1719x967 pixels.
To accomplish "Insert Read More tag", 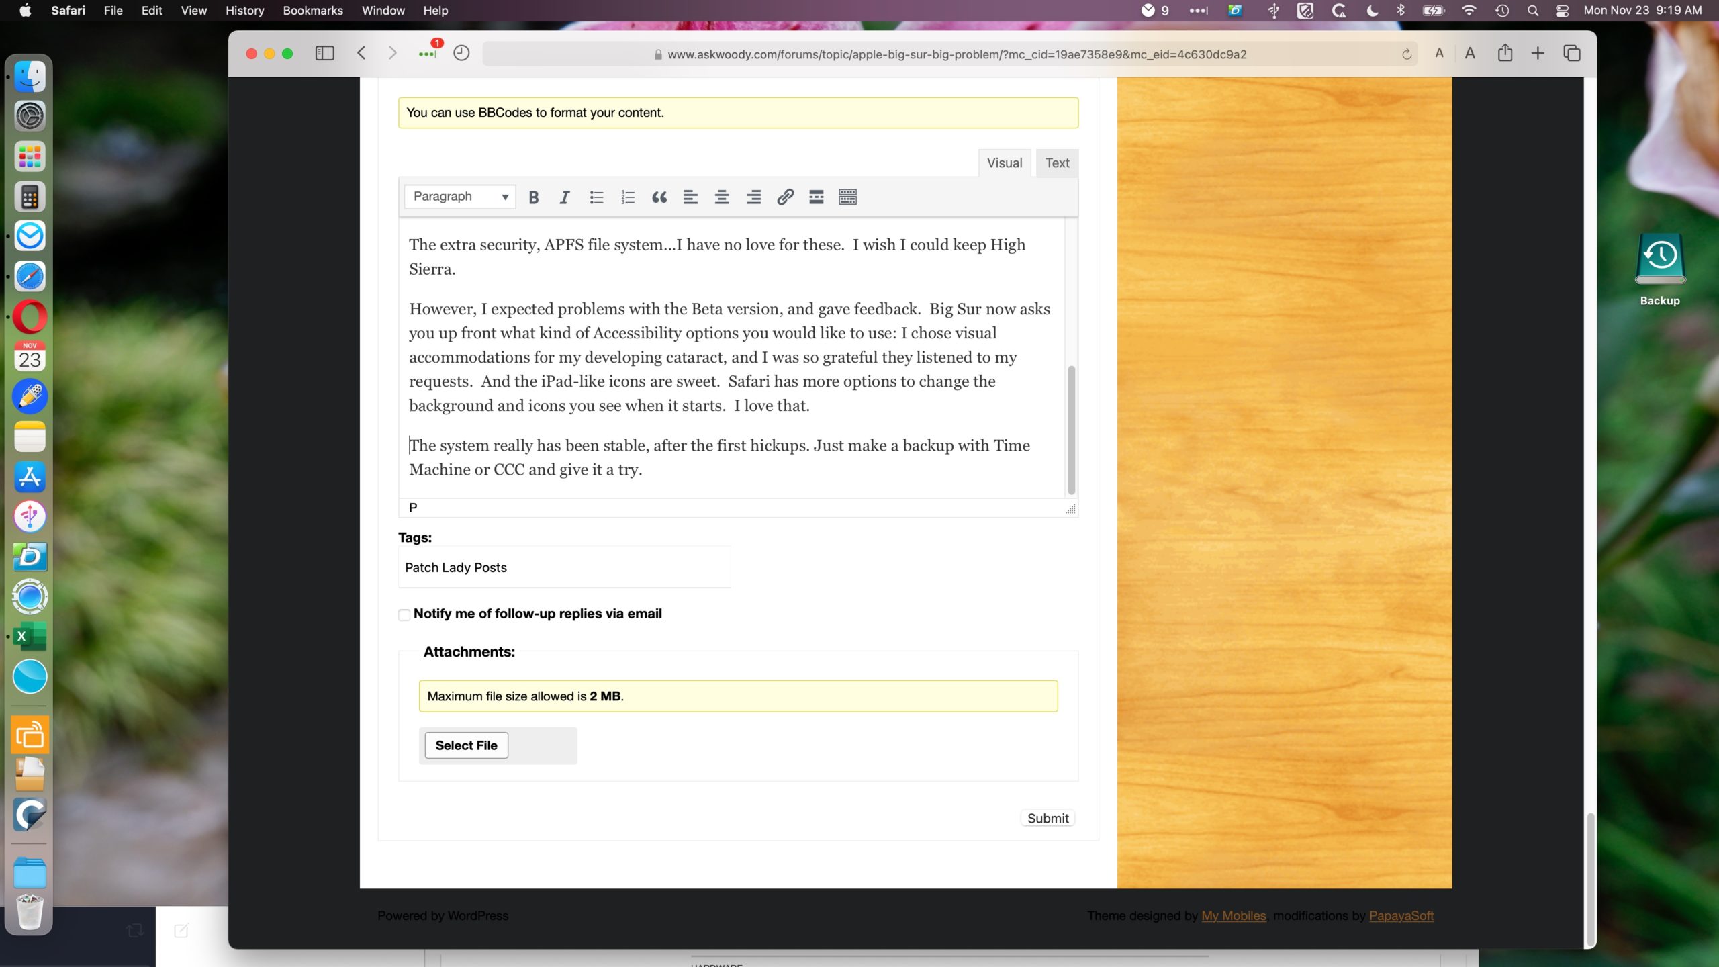I will 817,197.
